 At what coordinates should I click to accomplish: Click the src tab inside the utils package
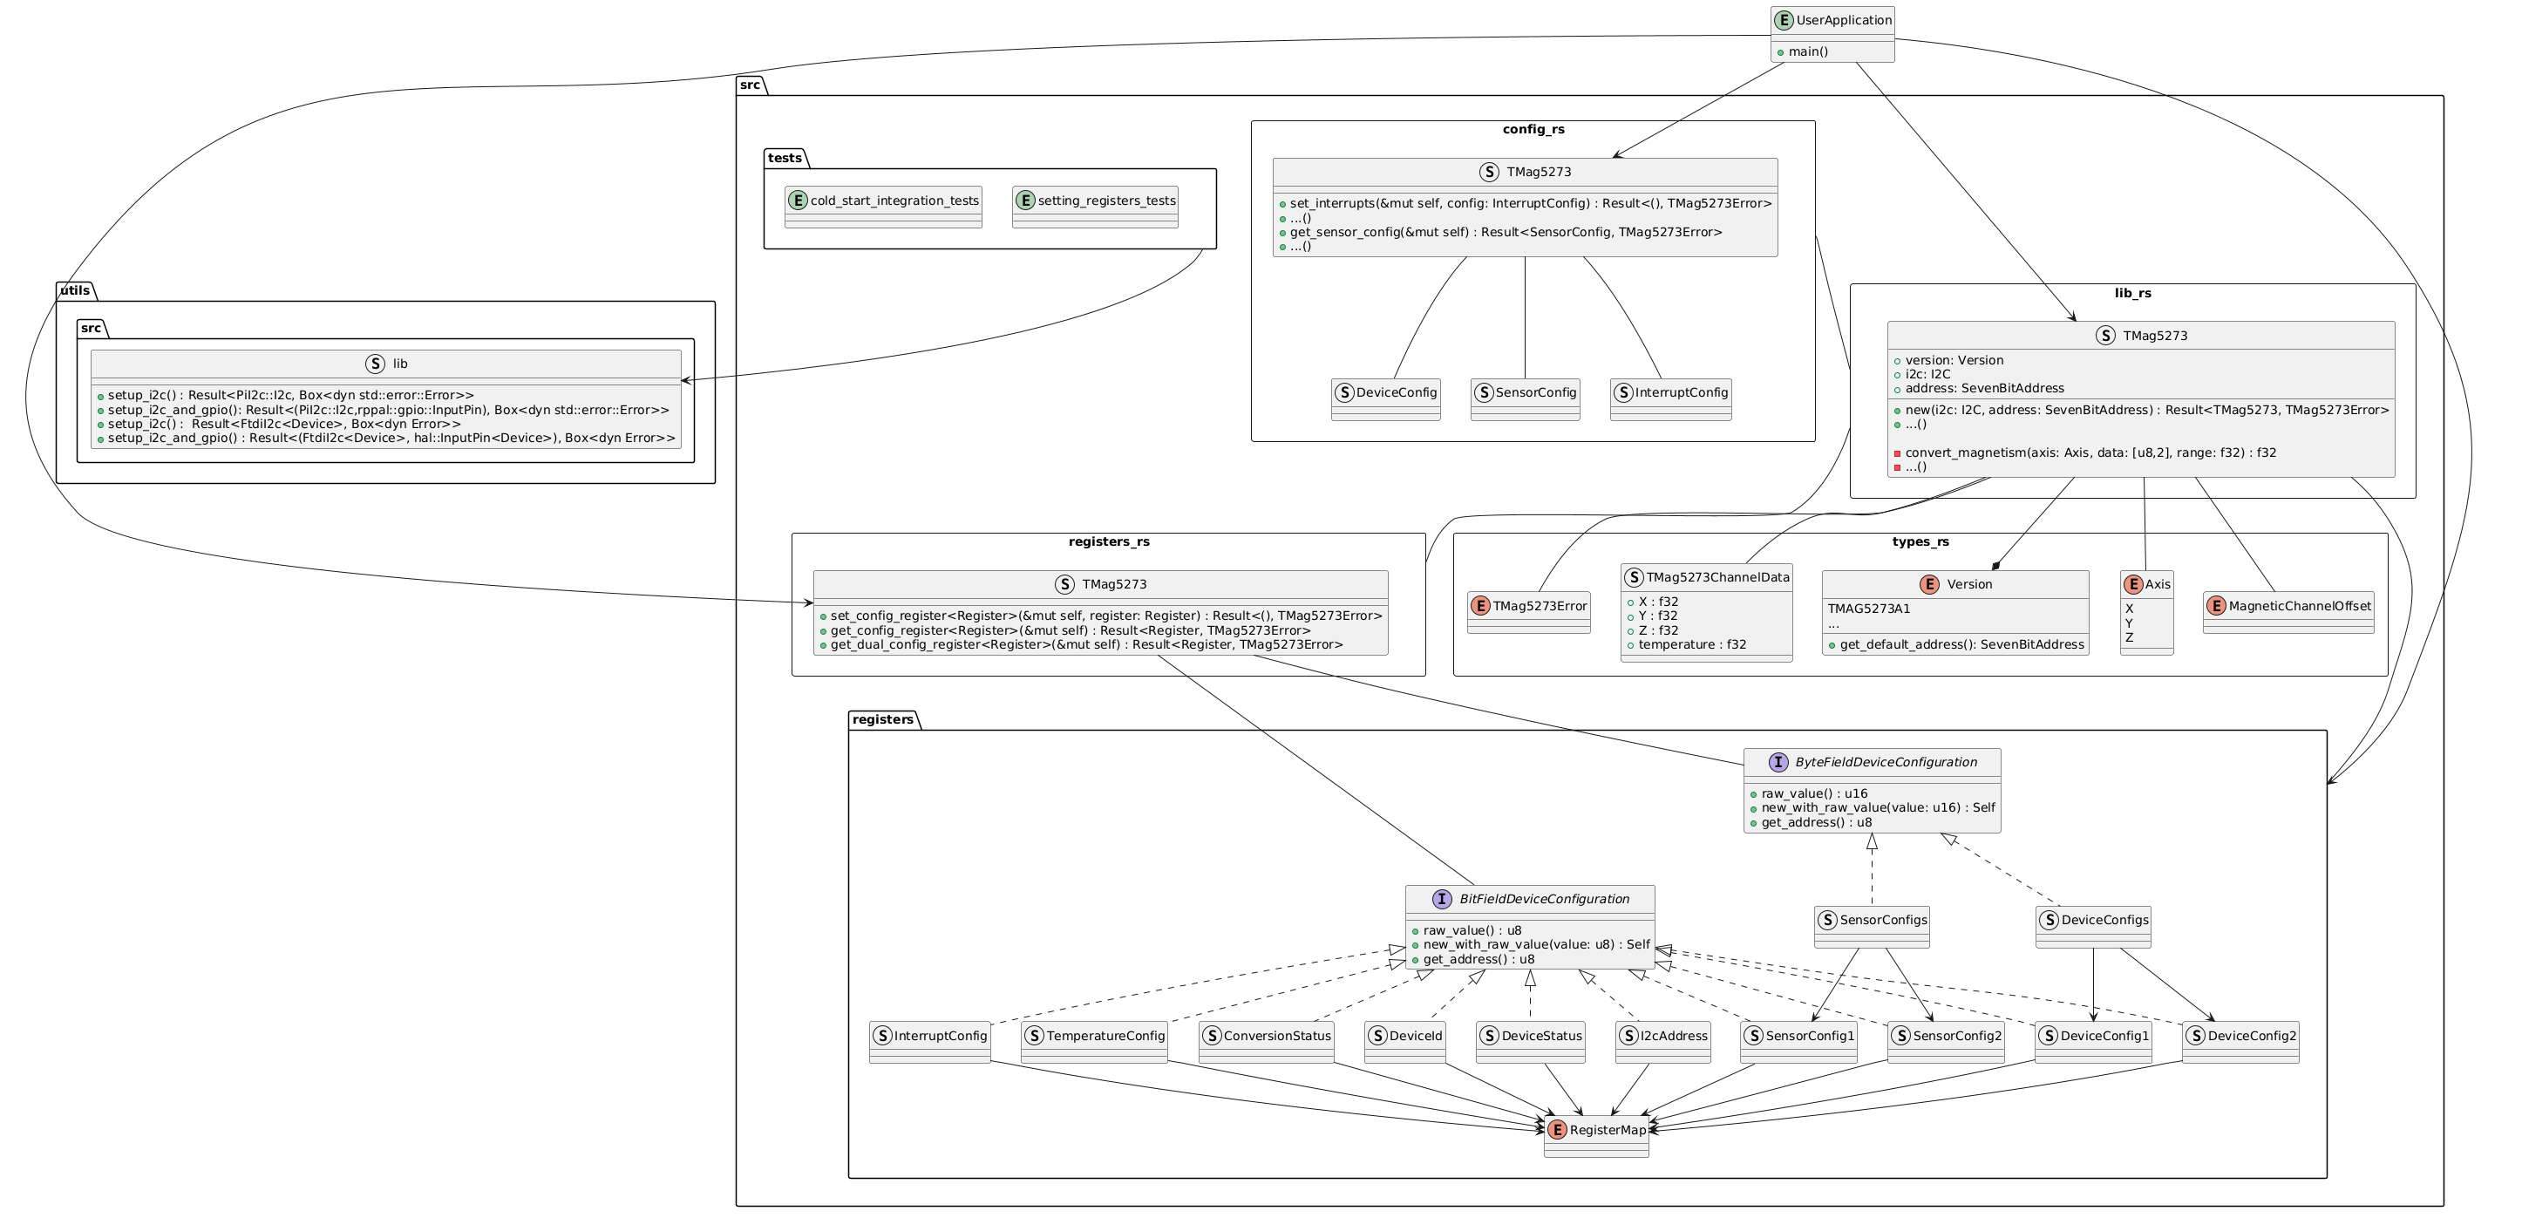(91, 328)
